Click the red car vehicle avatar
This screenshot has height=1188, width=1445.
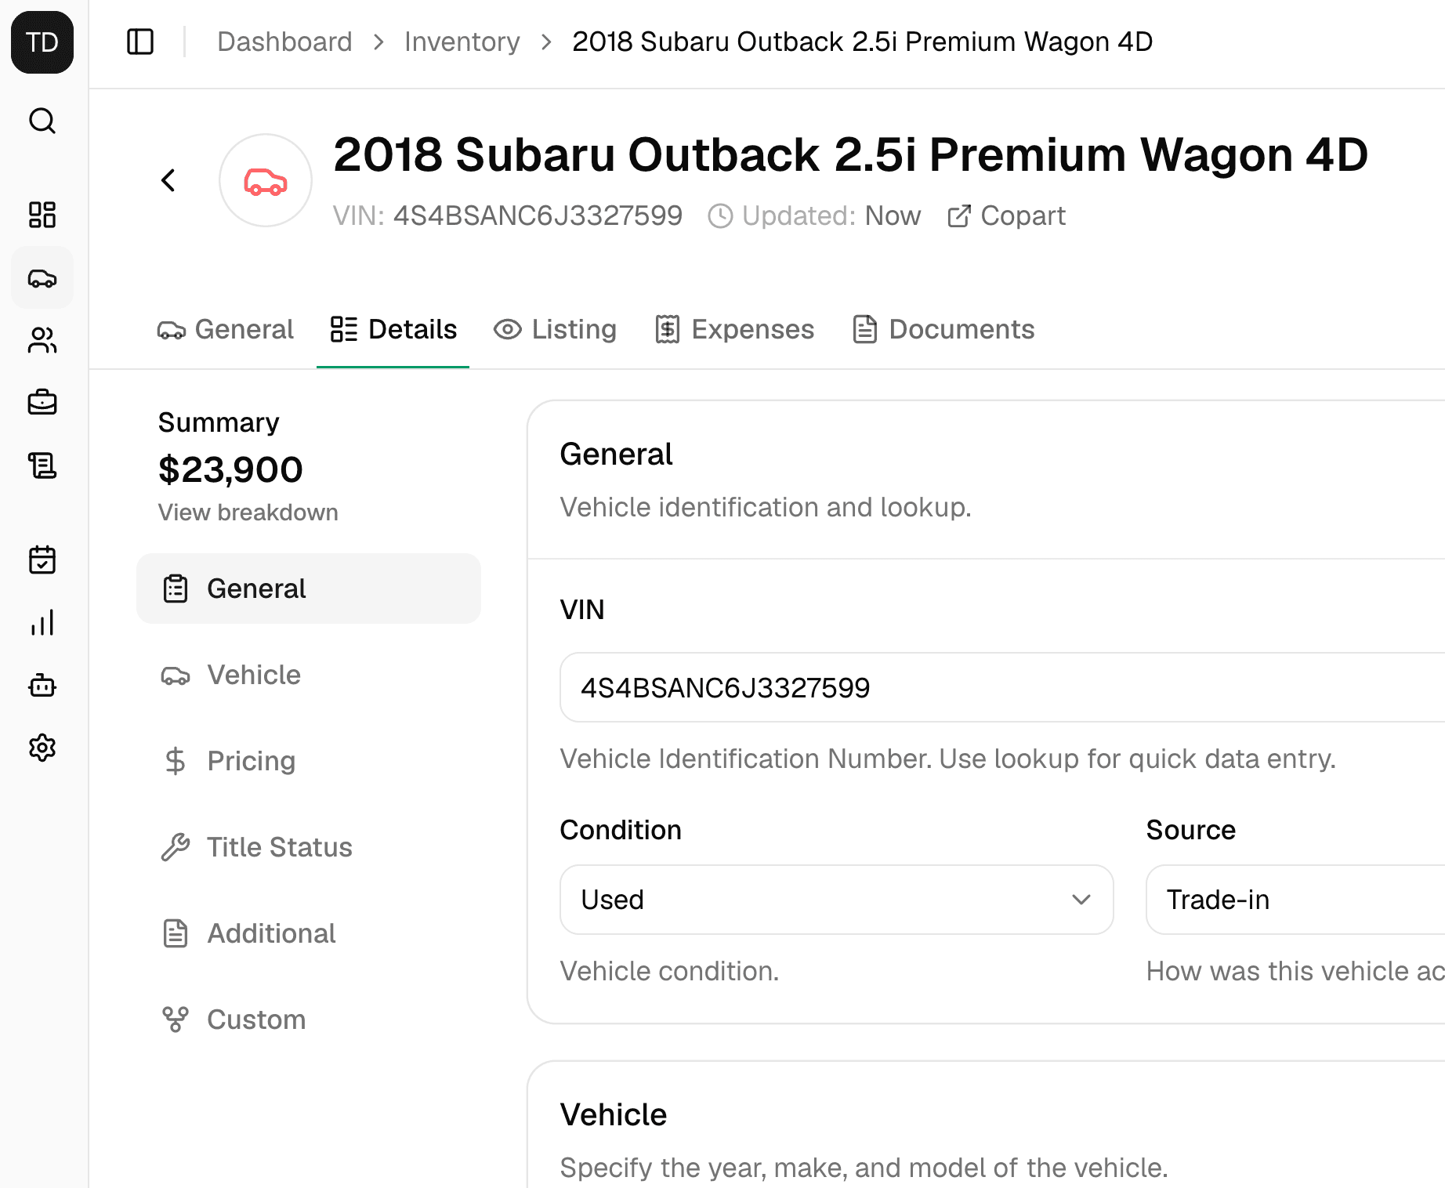coord(266,180)
